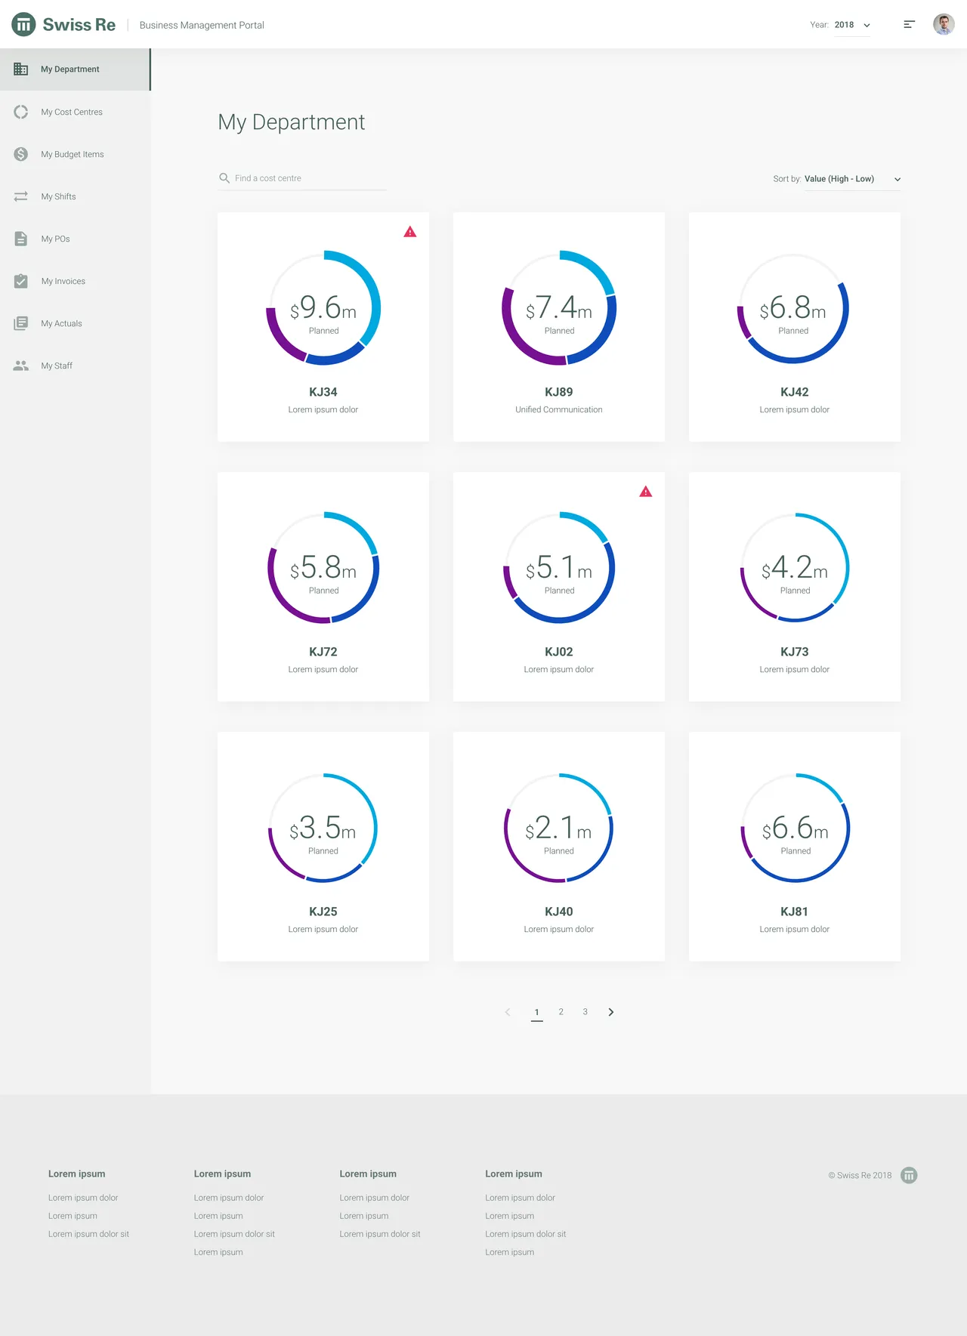
Task: Expand the Year 2018 dropdown
Action: click(x=851, y=25)
